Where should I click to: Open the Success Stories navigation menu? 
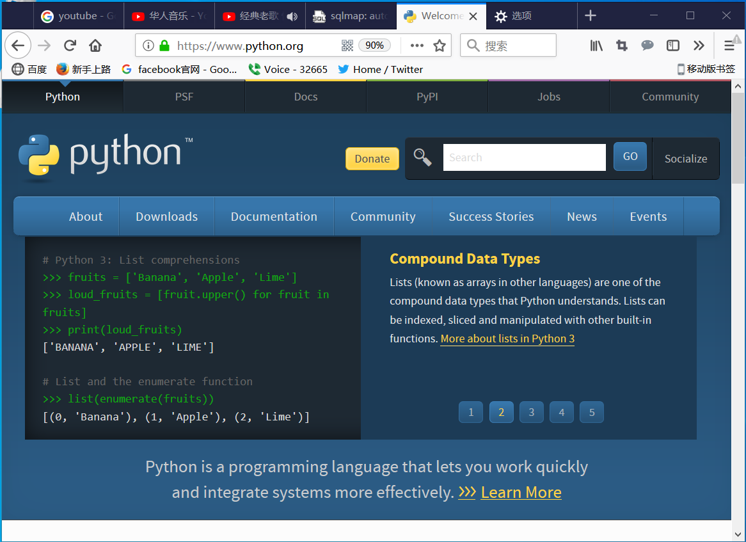[x=491, y=216]
